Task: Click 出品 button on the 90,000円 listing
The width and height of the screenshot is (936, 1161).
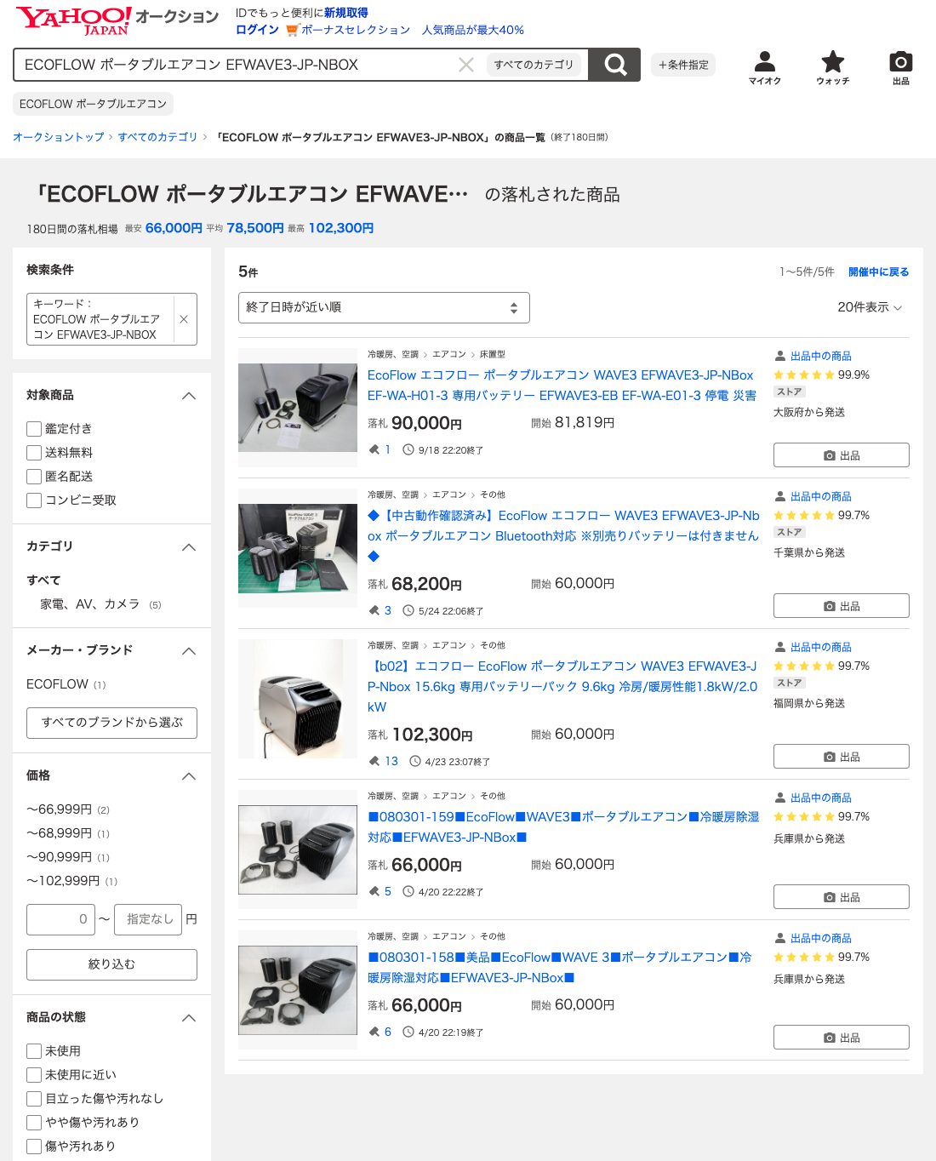Action: [841, 455]
